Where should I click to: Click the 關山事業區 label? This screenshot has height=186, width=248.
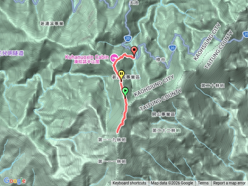164,114
